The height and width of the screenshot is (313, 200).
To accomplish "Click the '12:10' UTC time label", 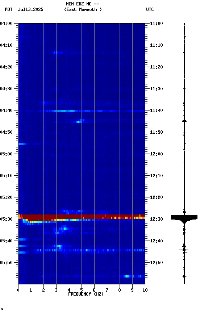I will click(x=157, y=176).
